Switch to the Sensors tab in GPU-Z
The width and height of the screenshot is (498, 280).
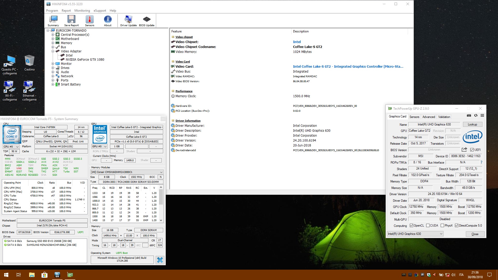(x=414, y=117)
